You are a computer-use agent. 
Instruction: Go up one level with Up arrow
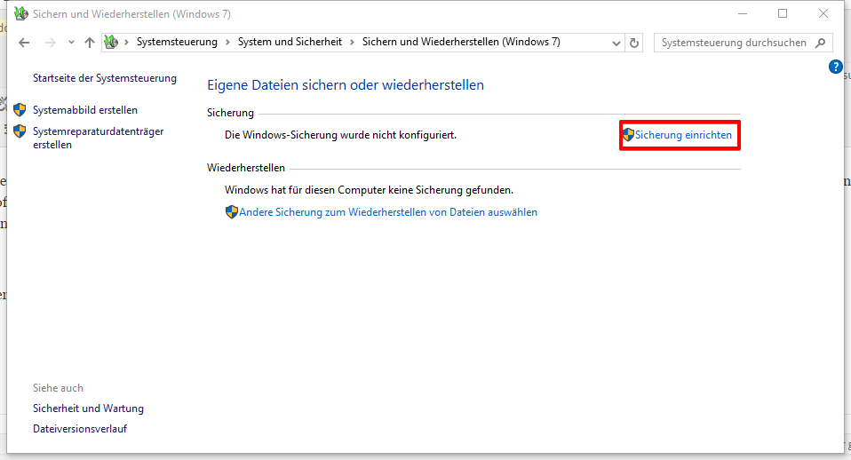click(90, 43)
